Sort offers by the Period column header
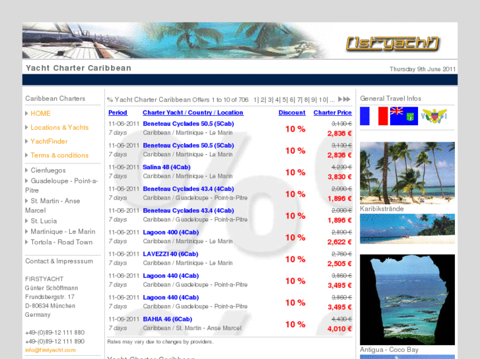This screenshot has height=359, width=480. tap(118, 113)
